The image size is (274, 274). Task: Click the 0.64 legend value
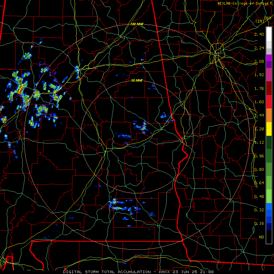[x=259, y=183]
